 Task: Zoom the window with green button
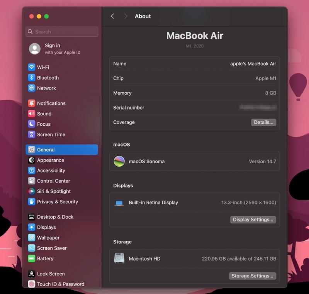[46, 16]
